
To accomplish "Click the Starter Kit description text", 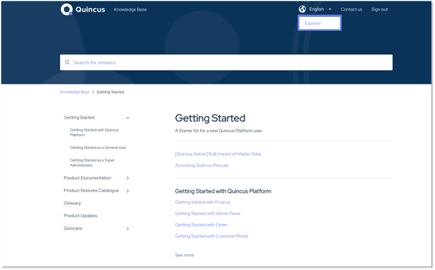I will [219, 131].
